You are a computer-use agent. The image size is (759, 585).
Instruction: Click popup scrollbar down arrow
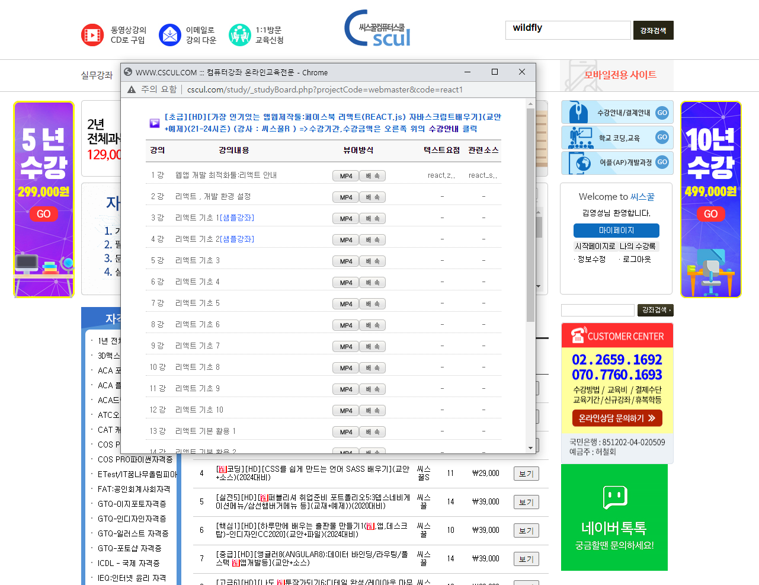(x=530, y=447)
